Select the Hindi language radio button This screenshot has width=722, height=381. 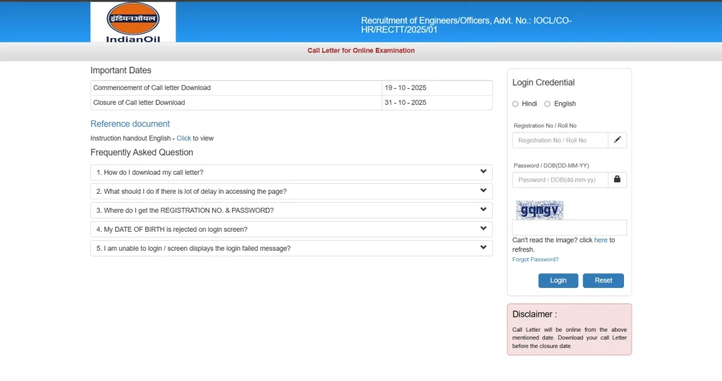click(515, 104)
